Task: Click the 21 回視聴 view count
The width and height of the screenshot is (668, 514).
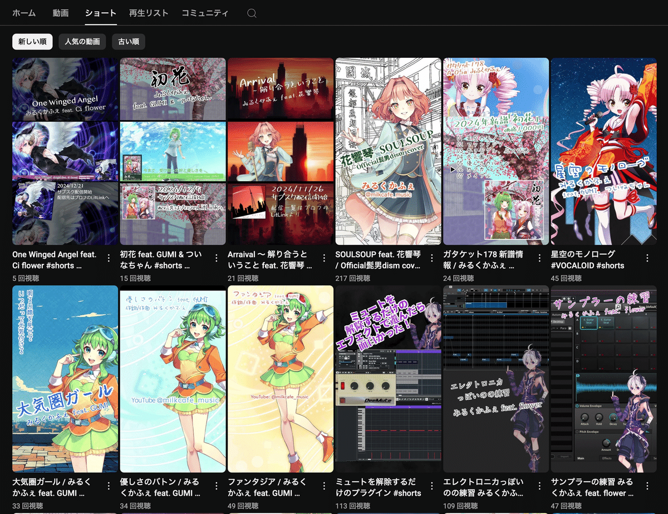Action: point(242,278)
